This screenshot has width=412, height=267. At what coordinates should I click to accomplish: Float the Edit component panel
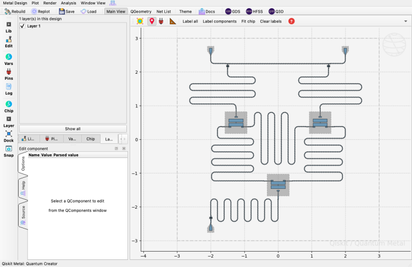(116, 149)
